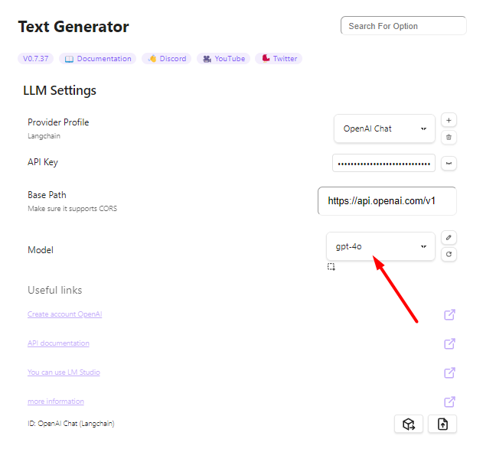
Task: Open the Discord badge link
Action: point(167,58)
